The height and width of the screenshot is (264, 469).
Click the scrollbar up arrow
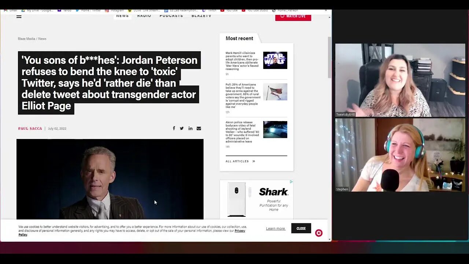329,16
